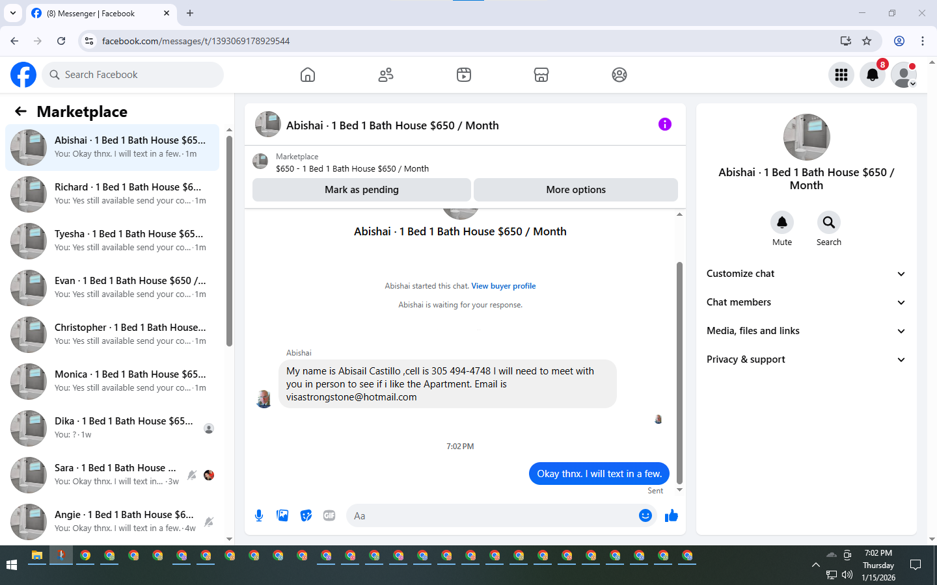Open account profile avatar menu
The width and height of the screenshot is (937, 585).
904,75
